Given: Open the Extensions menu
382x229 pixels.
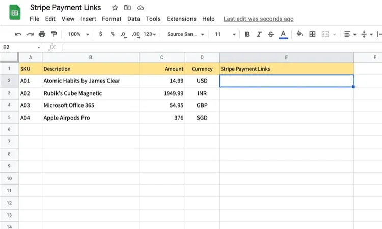Looking at the screenshot, I should click(x=181, y=19).
